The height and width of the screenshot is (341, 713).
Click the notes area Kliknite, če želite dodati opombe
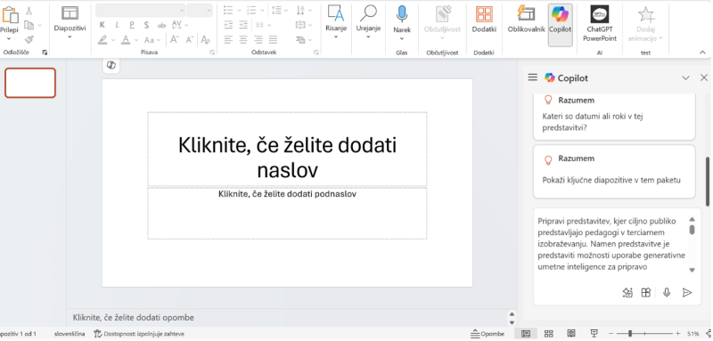[134, 317]
